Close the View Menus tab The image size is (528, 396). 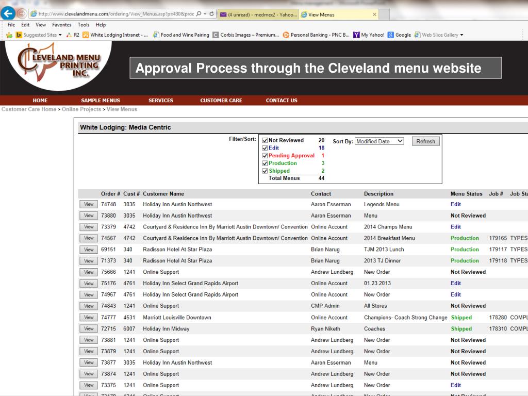point(374,14)
